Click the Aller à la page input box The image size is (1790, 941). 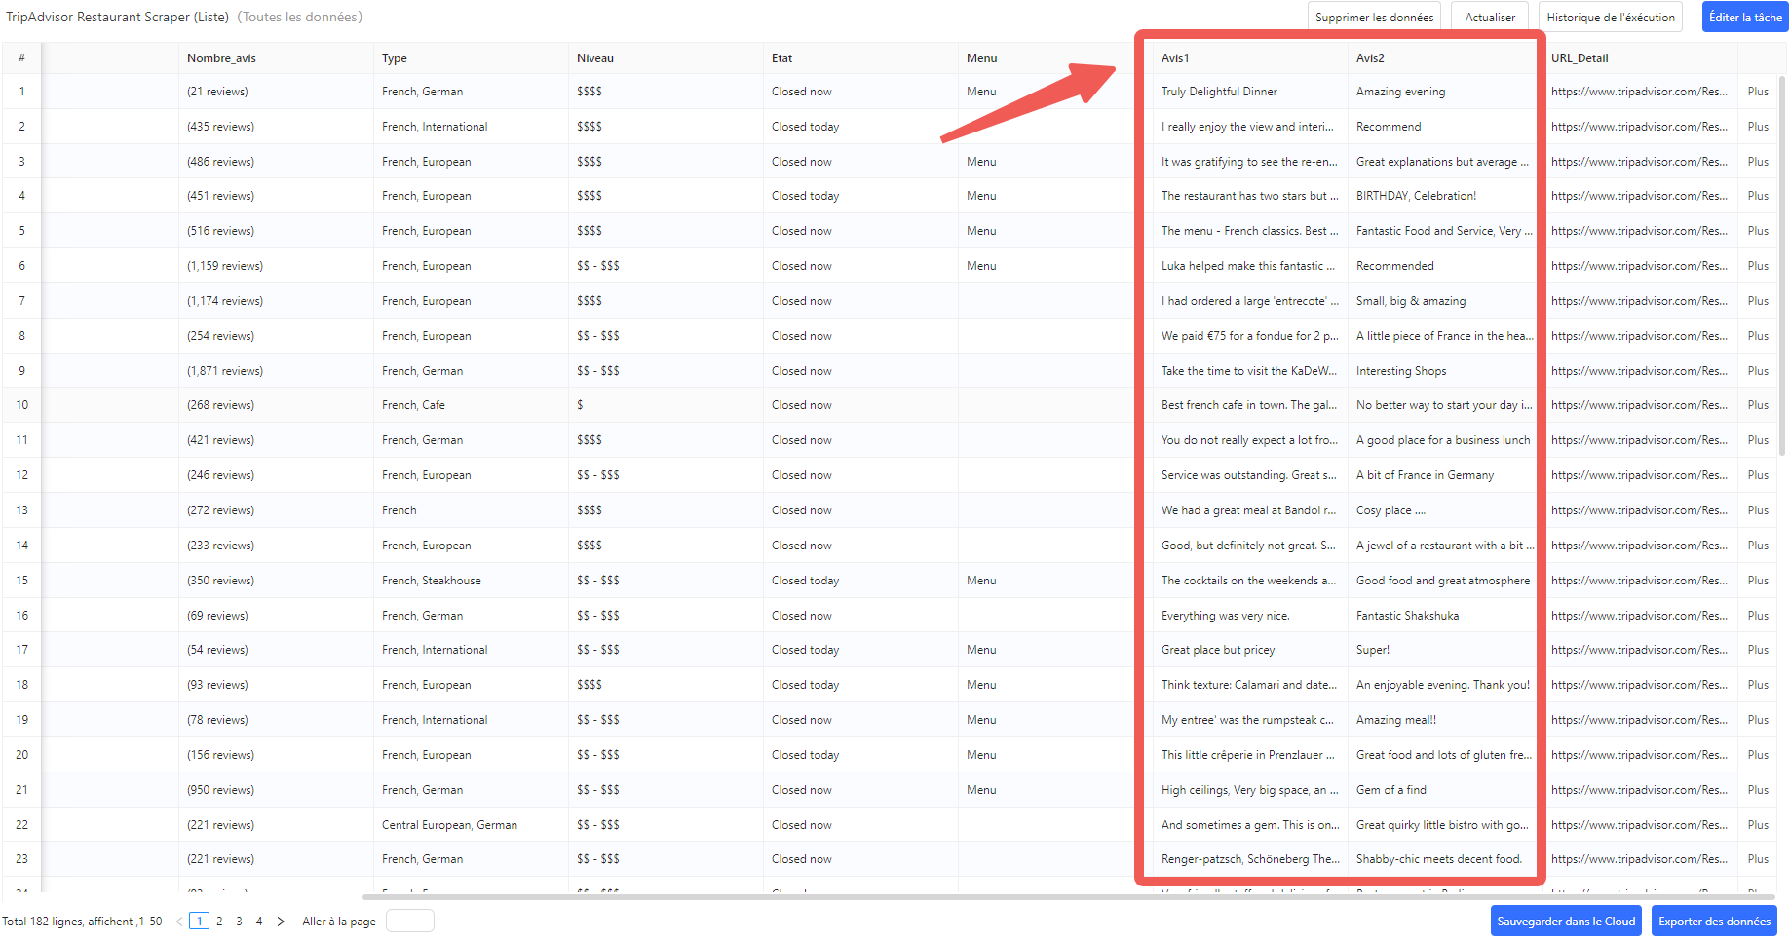pyautogui.click(x=410, y=922)
